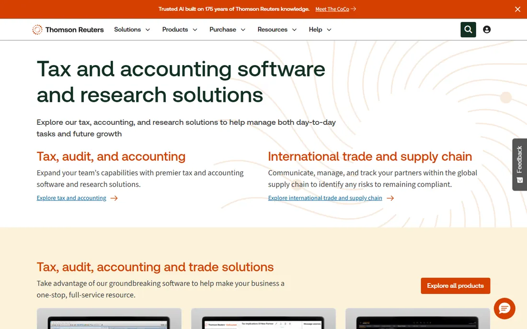Open the first product card thumbnail
This screenshot has width=527, height=329.
click(109, 318)
